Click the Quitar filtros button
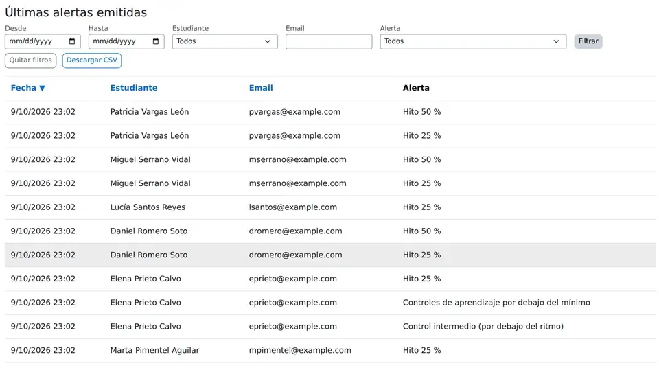 [30, 60]
